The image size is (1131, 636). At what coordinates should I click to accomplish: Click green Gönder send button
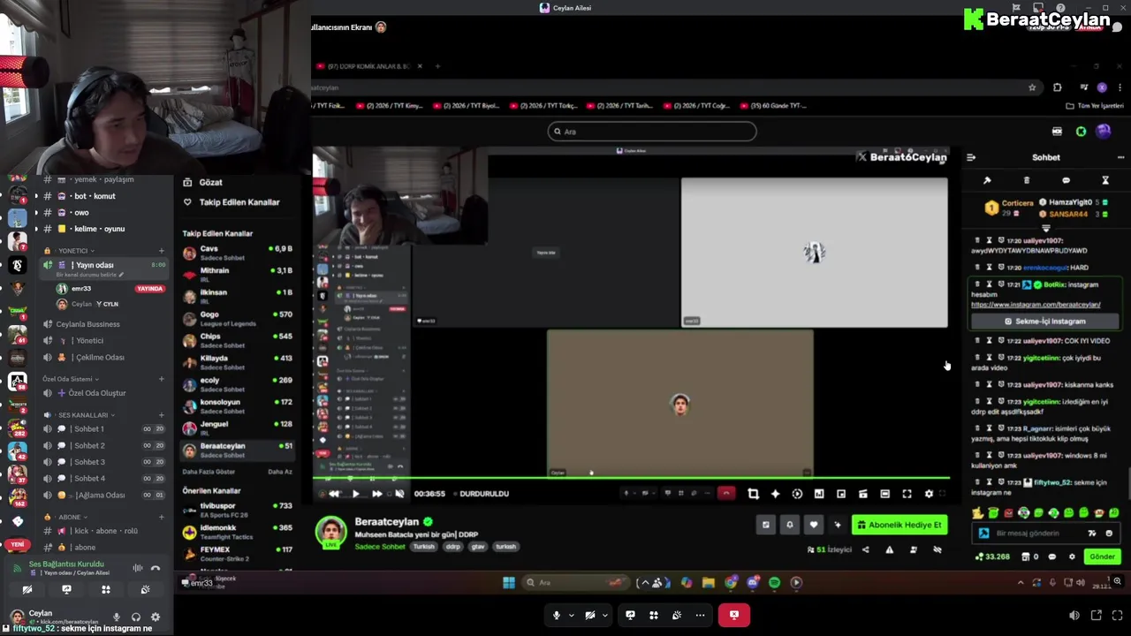point(1102,556)
